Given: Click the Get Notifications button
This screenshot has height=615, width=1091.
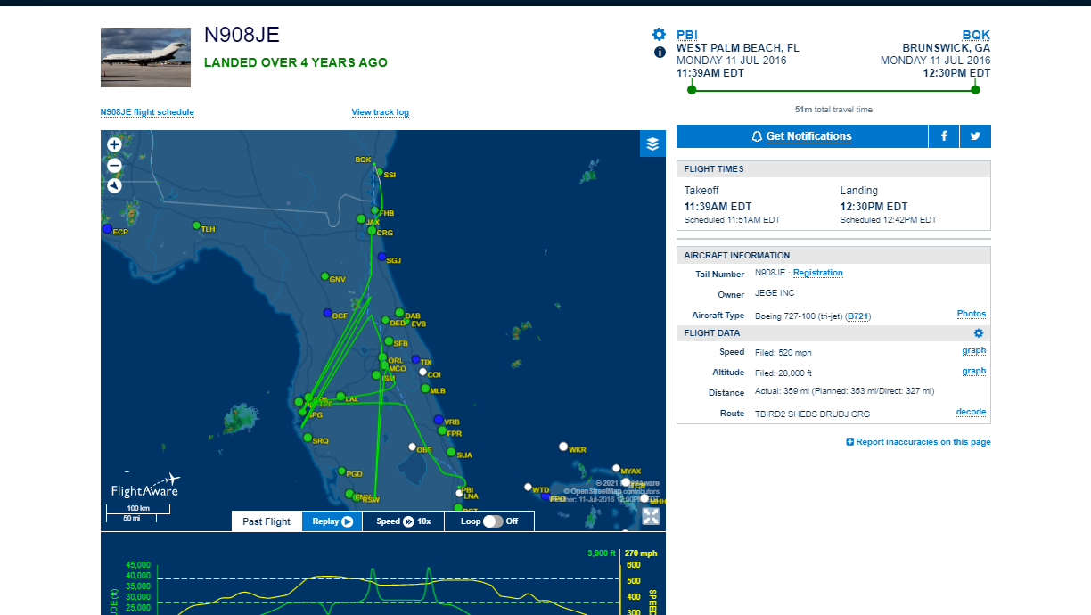Looking at the screenshot, I should (802, 136).
